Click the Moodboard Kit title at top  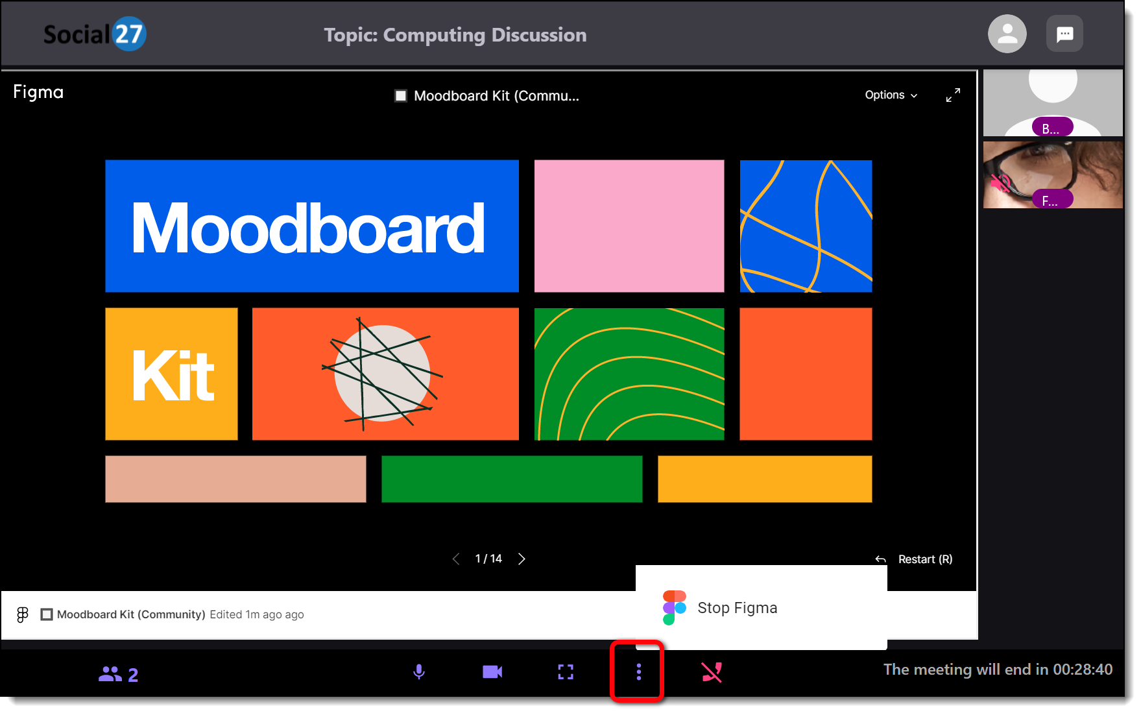tap(496, 96)
